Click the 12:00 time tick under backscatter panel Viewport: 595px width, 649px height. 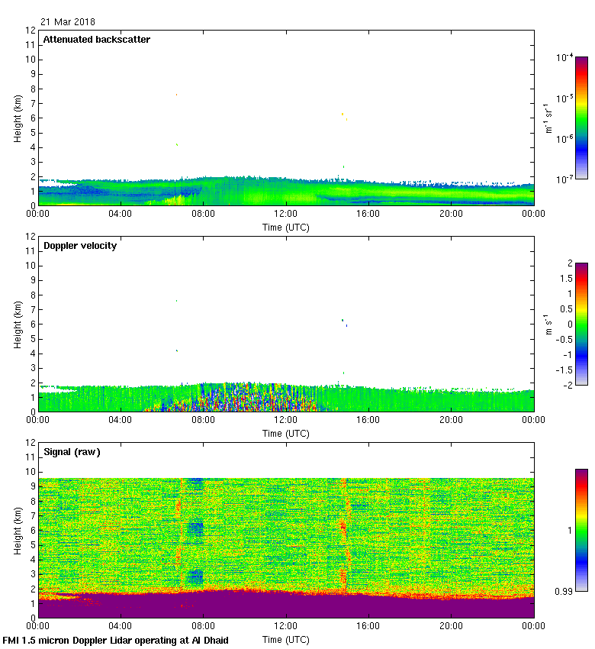[x=286, y=214]
